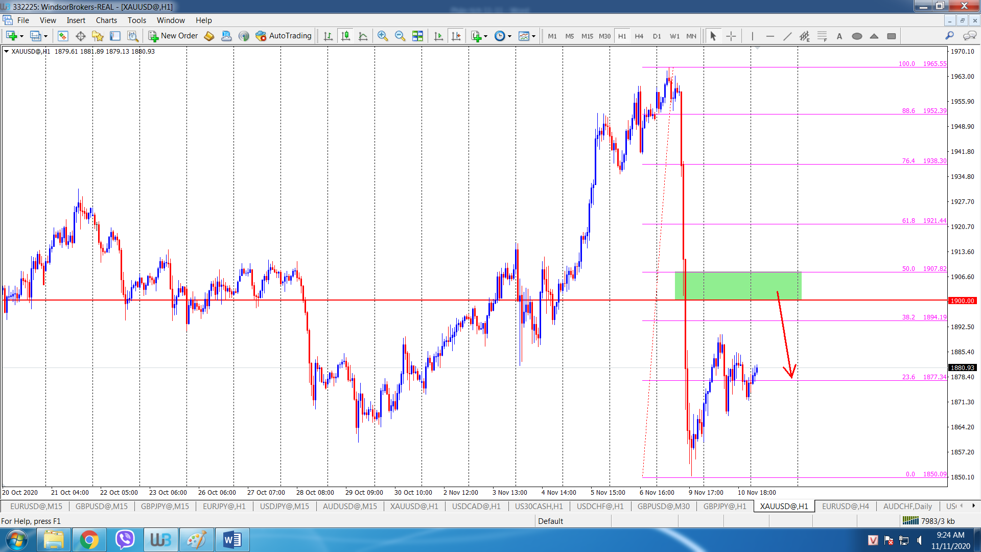Toggle the Terminal panel icon

115,36
